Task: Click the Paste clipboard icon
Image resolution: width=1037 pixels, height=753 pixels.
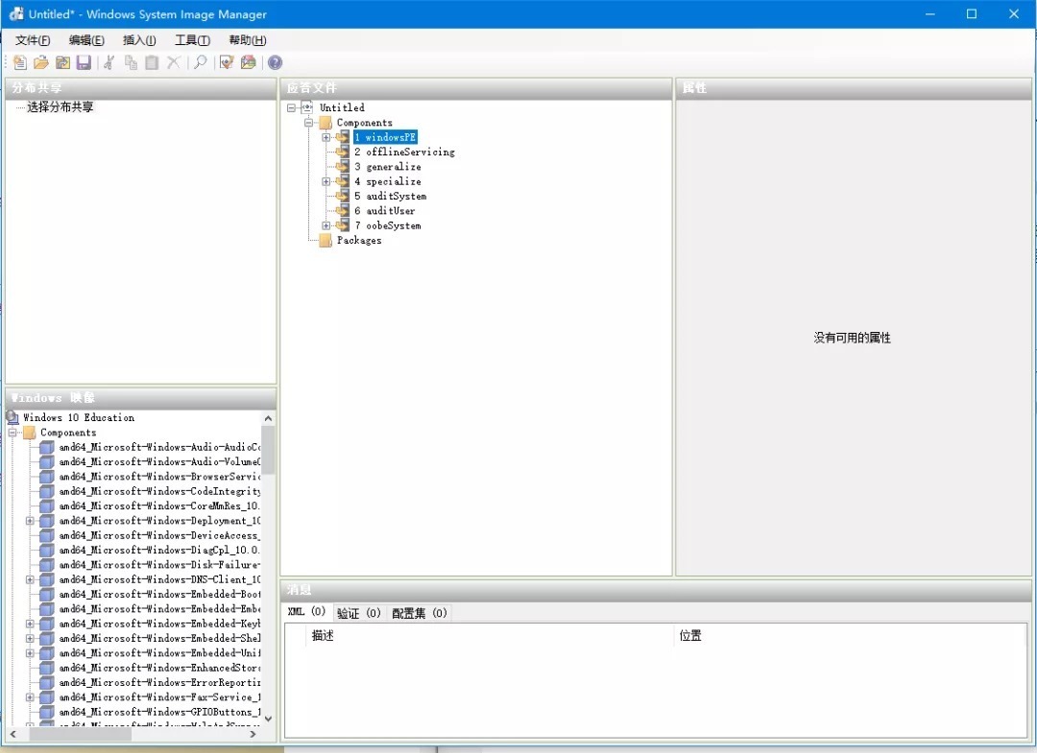Action: click(152, 62)
